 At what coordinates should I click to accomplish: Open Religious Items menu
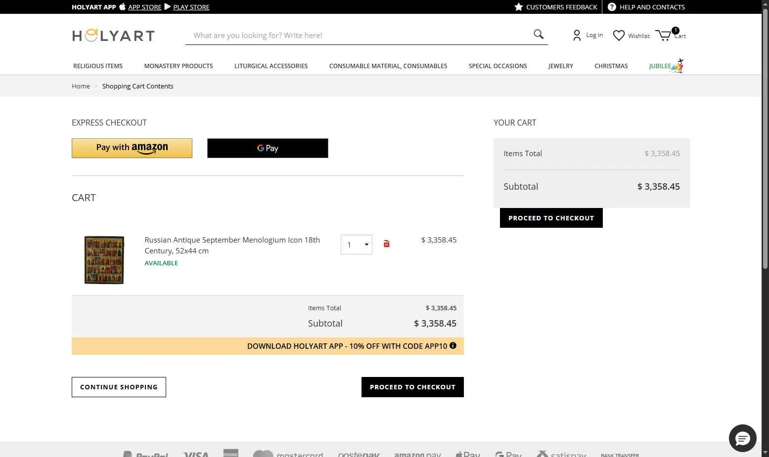(x=98, y=66)
